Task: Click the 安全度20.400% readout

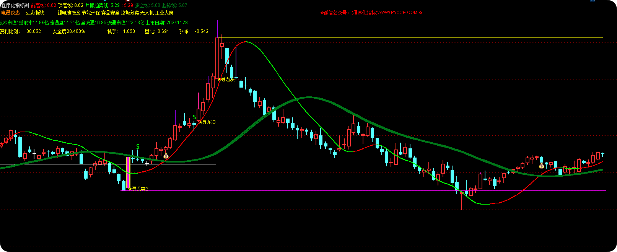Action: 69,31
